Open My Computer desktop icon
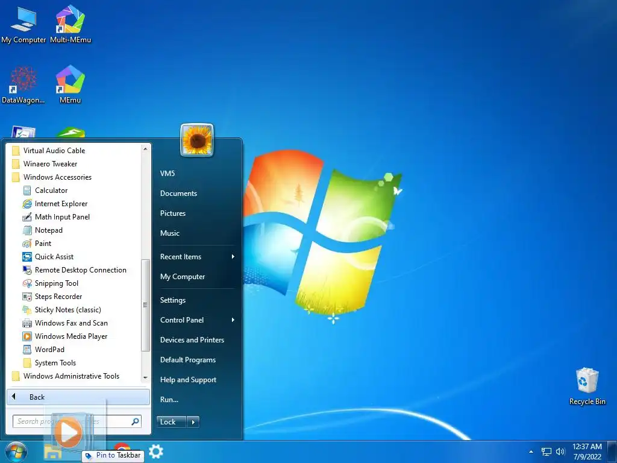Viewport: 617px width, 463px height. [23, 24]
